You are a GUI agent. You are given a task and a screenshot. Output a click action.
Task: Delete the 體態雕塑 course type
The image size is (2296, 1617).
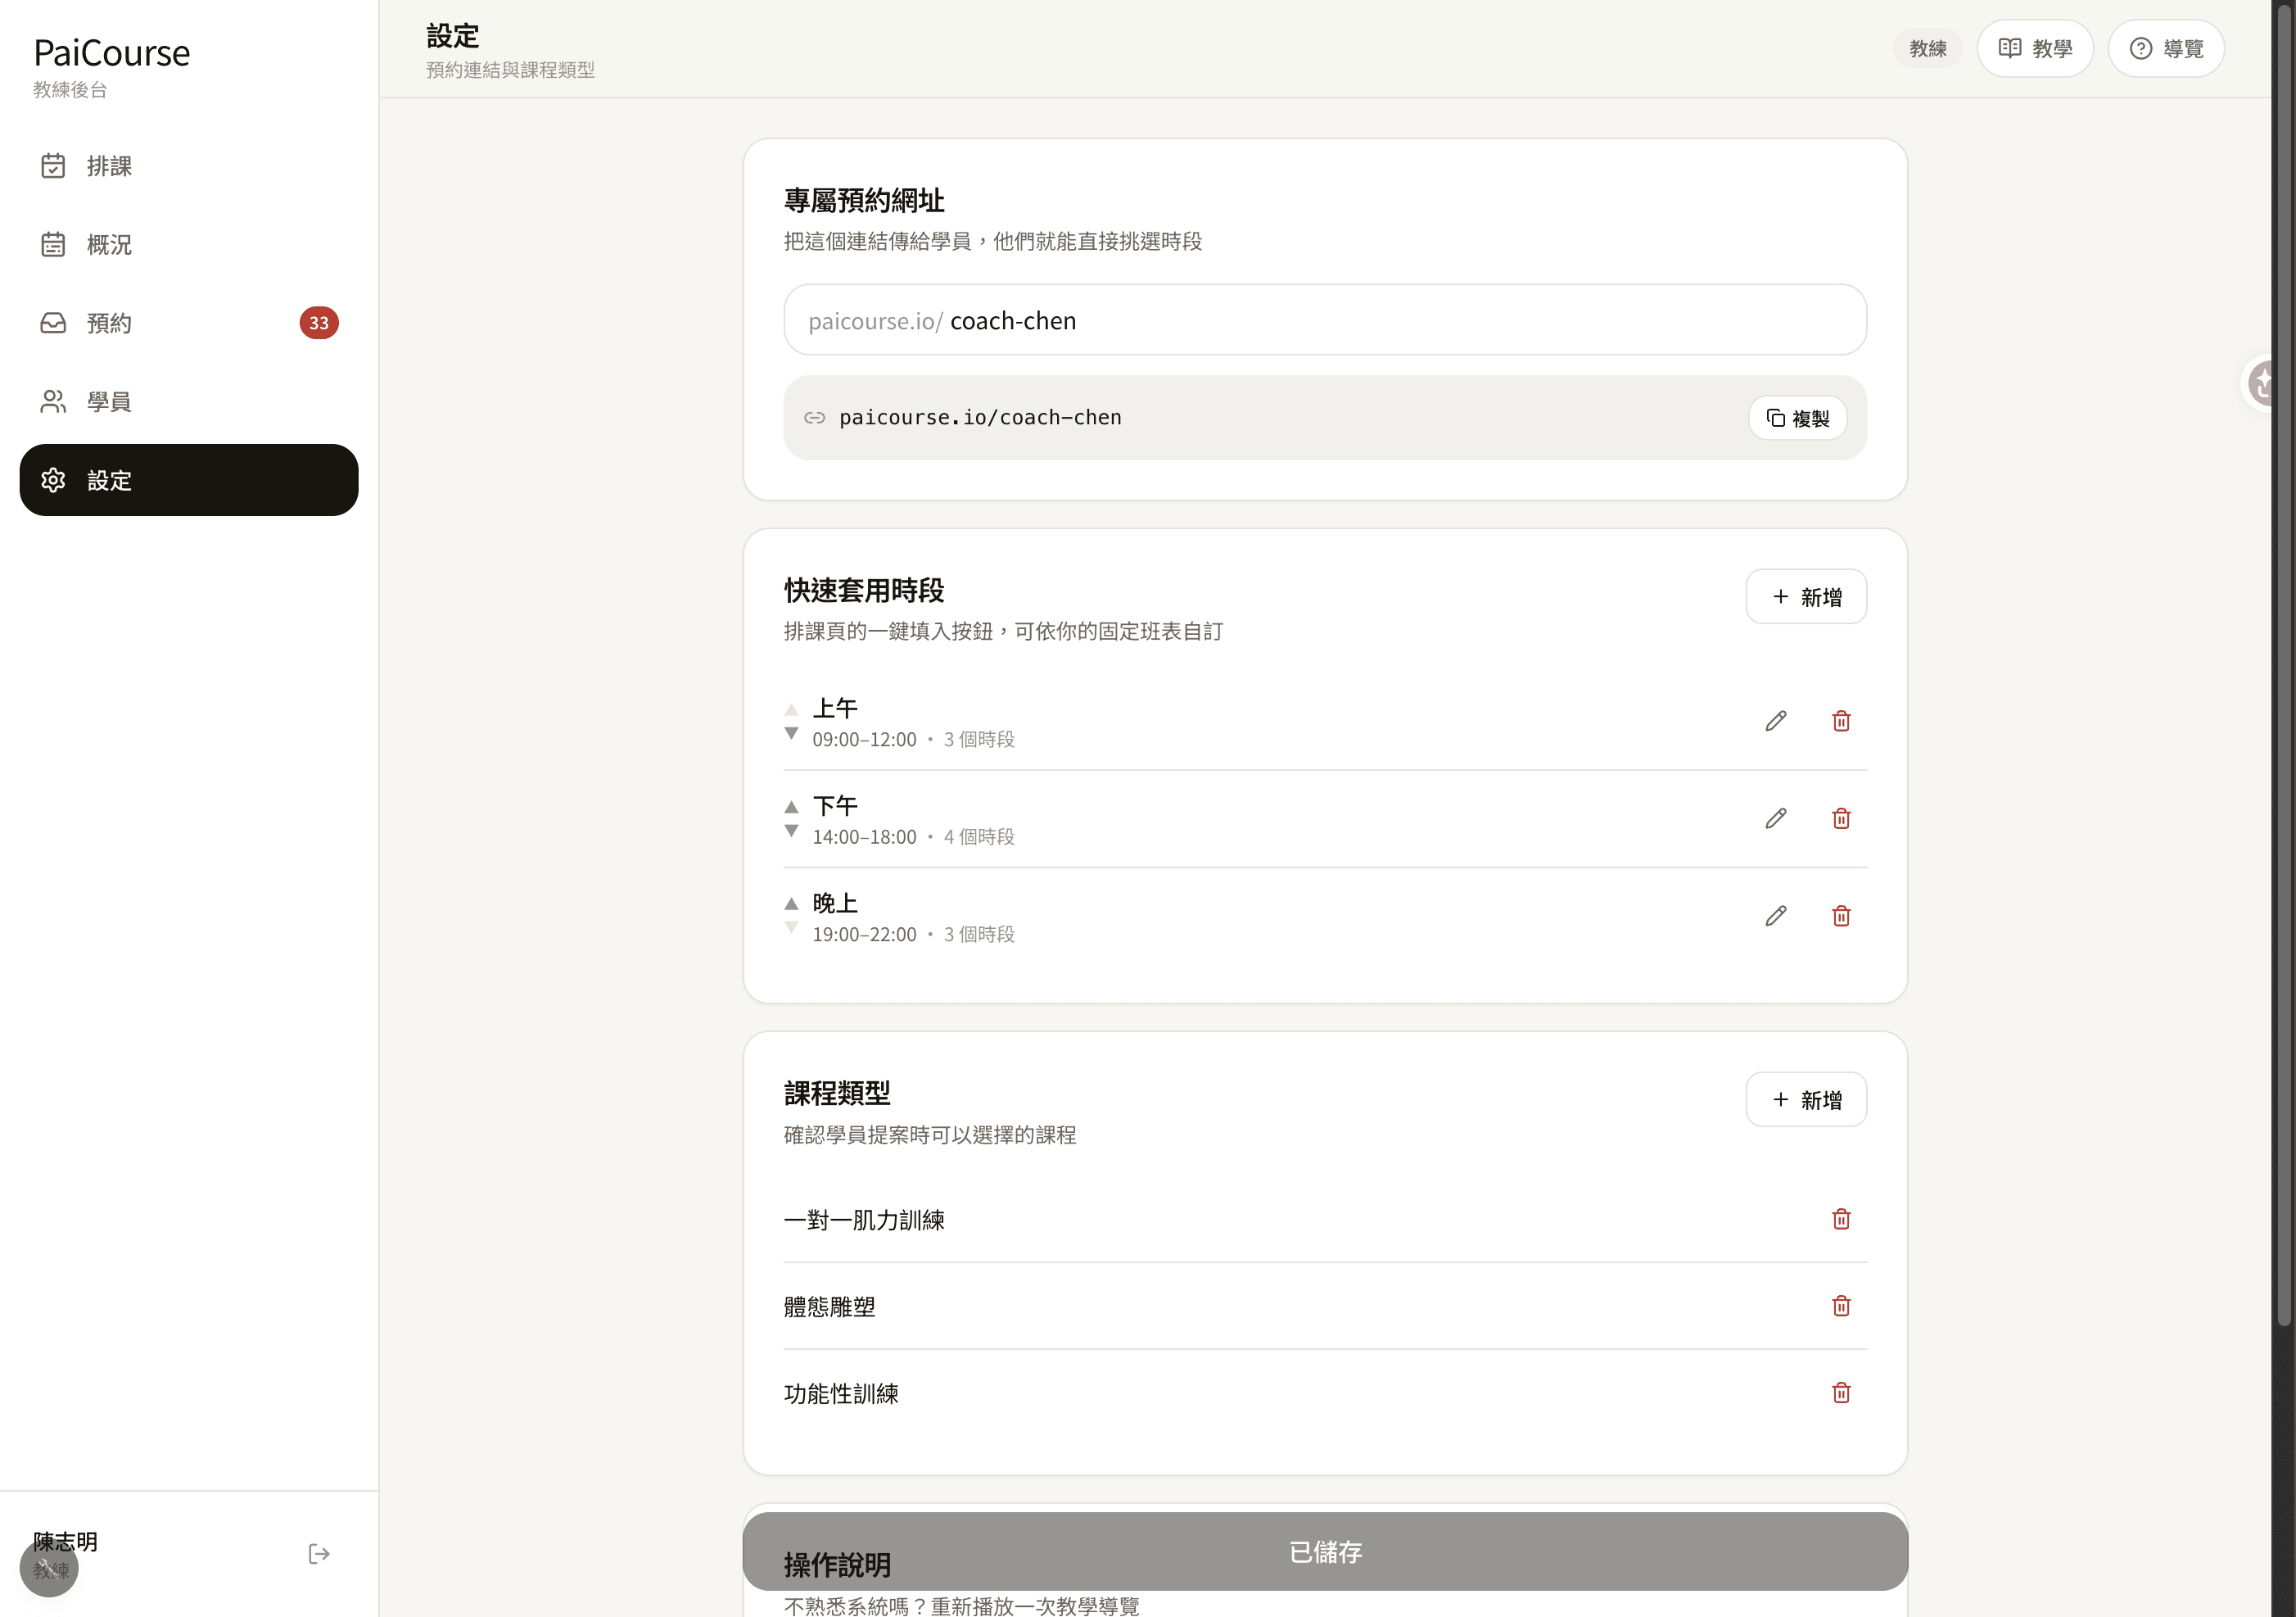(1841, 1306)
